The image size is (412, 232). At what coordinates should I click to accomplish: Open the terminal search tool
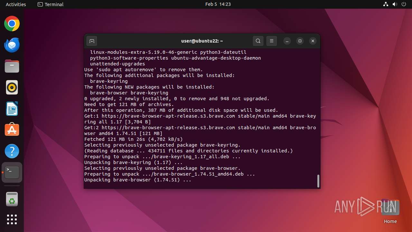258,41
